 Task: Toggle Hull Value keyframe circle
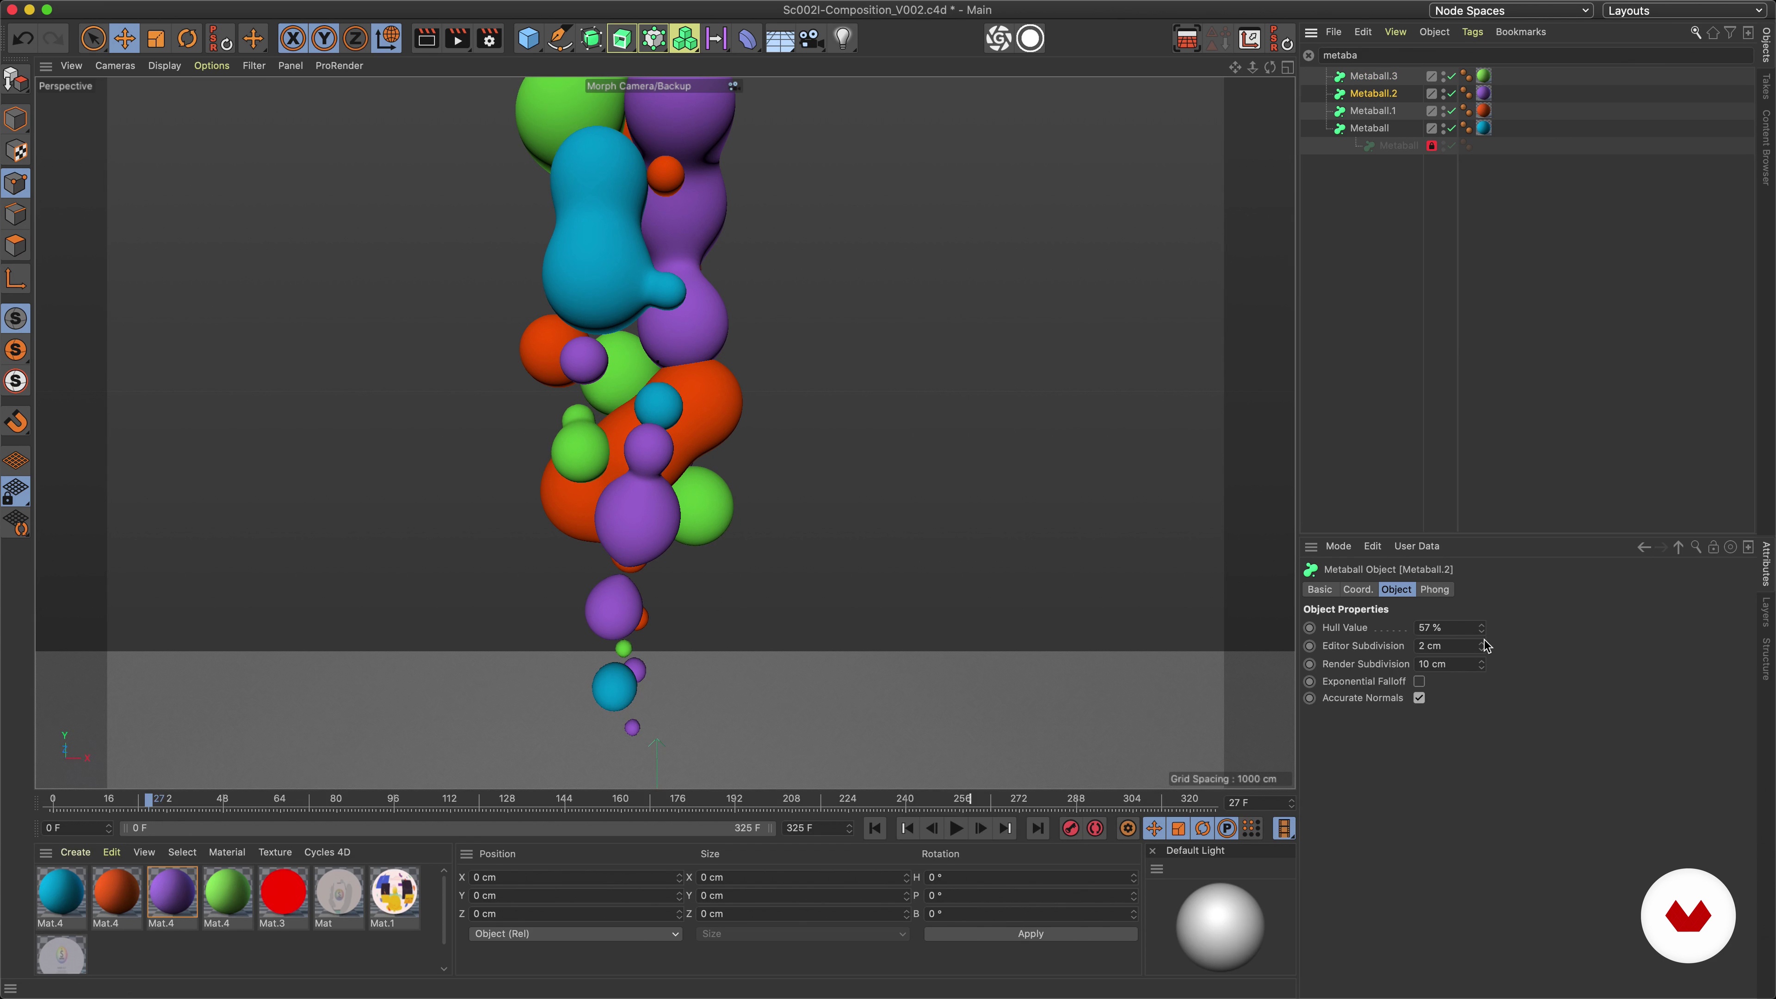coord(1309,628)
